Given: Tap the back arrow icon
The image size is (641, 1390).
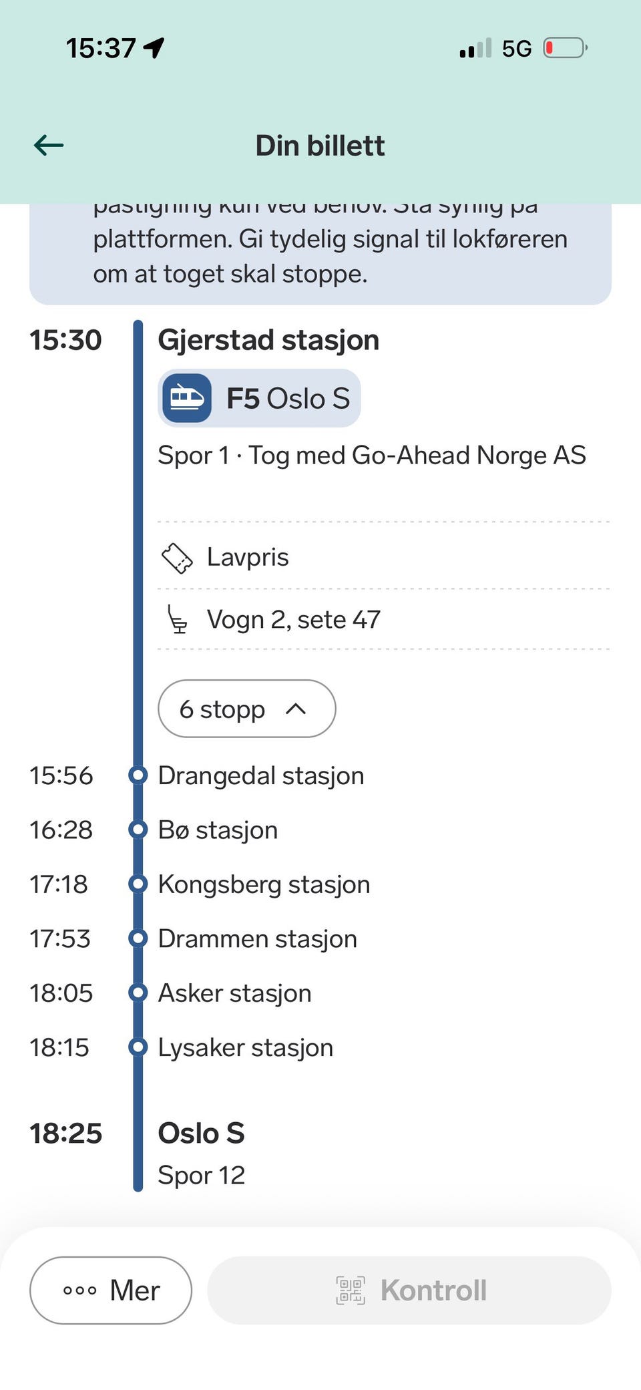Looking at the screenshot, I should click(x=49, y=145).
